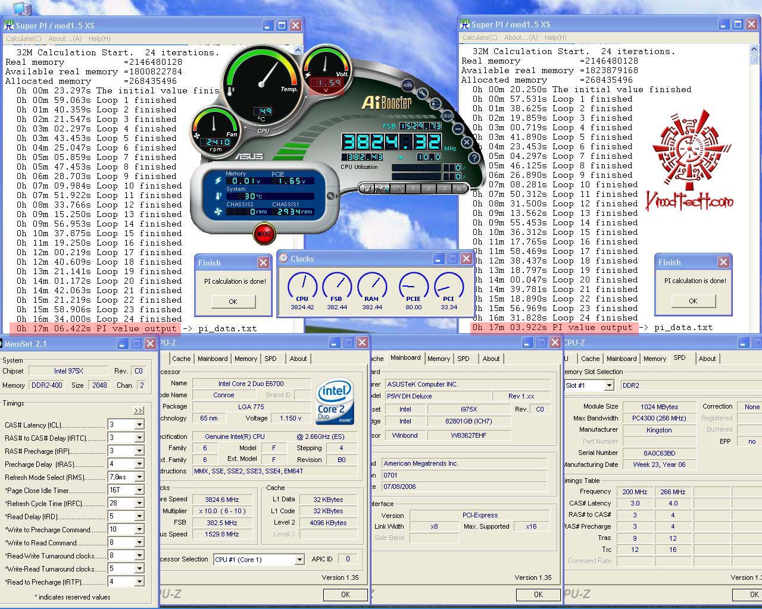The width and height of the screenshot is (762, 609).
Task: Open CAS# Latency (tCL) dropdown in MemSet
Action: 139,425
